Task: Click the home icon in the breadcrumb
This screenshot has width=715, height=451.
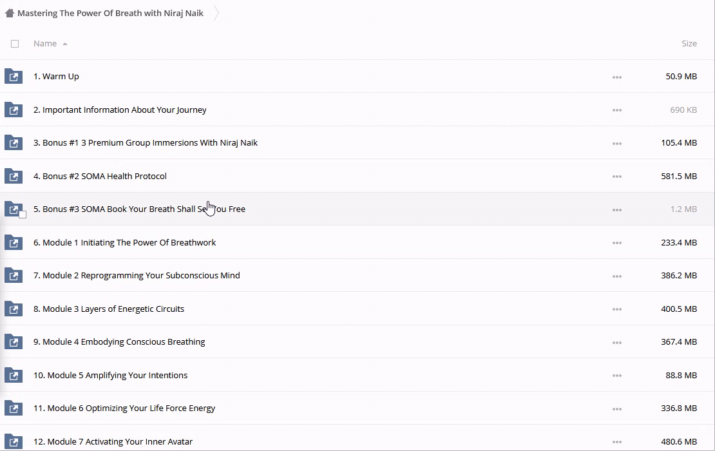Action: pos(10,13)
